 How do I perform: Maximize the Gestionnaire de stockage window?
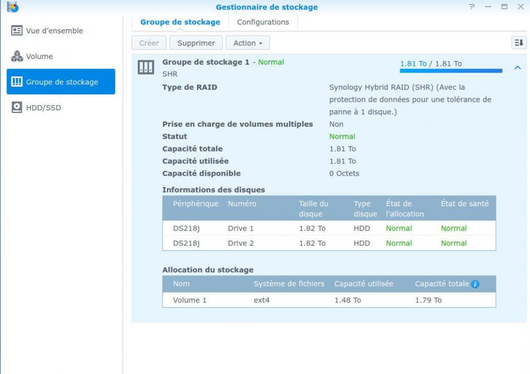click(504, 7)
